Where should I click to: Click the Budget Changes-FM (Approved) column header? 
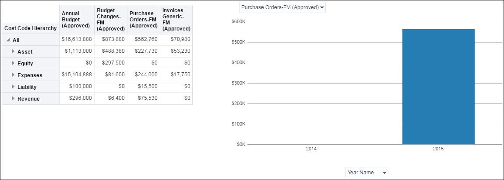pyautogui.click(x=111, y=20)
